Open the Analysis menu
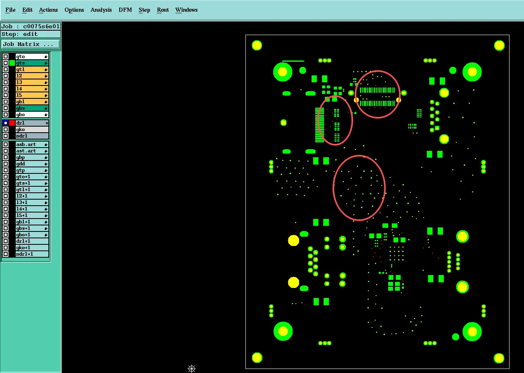The height and width of the screenshot is (373, 524). [101, 10]
